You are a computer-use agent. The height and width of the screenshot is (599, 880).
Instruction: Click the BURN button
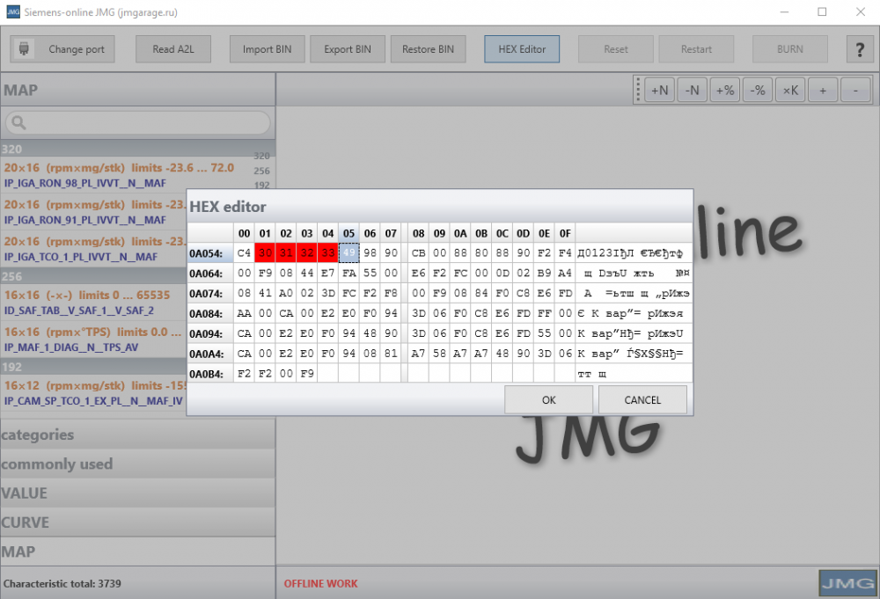(x=789, y=49)
